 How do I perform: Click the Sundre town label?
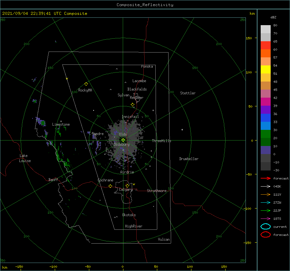(x=98, y=133)
